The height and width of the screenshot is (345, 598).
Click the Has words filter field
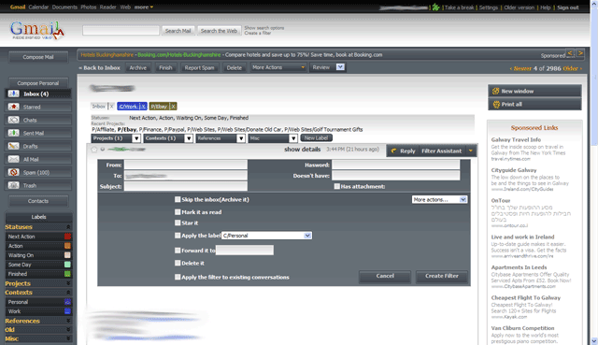tap(395, 165)
